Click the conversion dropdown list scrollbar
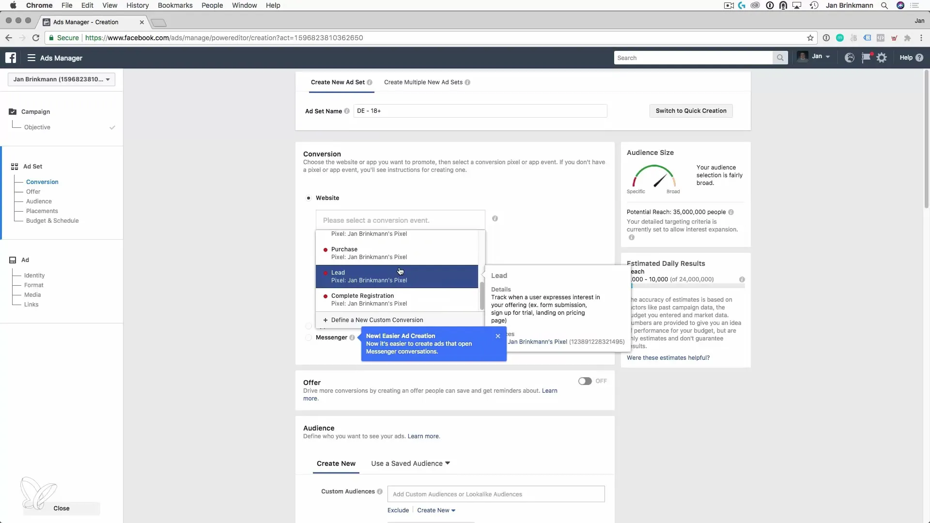This screenshot has width=930, height=523. [482, 296]
